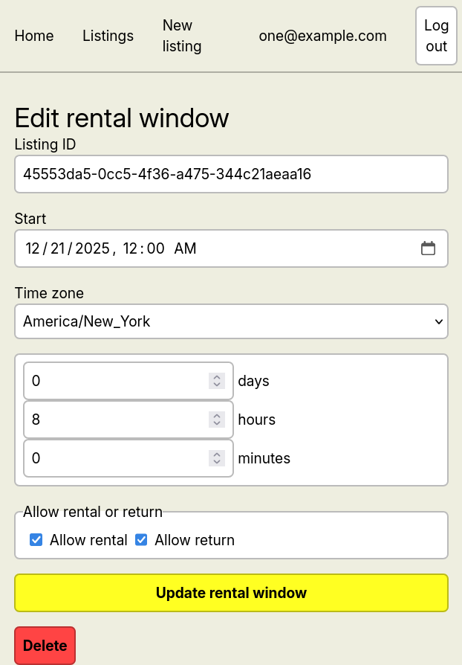462x665 pixels.
Task: Click the hours stepper up arrow
Action: pos(216,414)
